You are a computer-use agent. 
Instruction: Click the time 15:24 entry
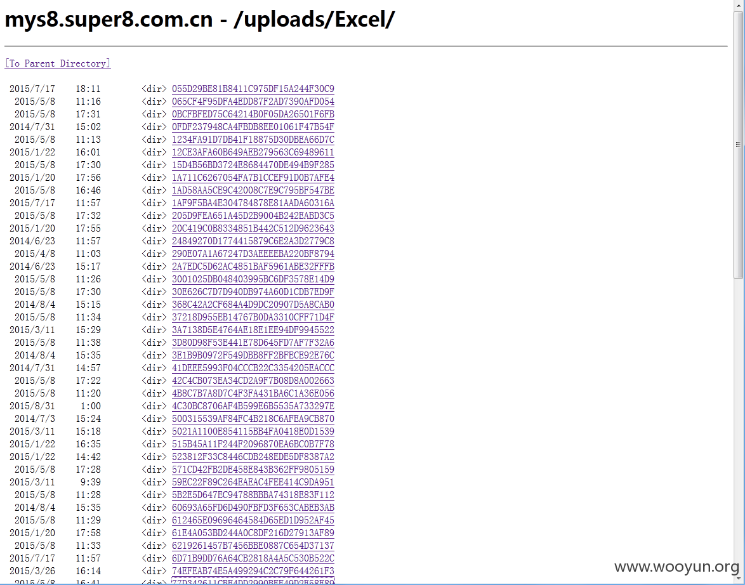point(88,419)
